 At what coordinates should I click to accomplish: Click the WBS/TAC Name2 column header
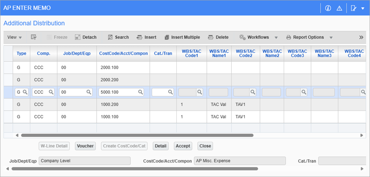(272, 53)
